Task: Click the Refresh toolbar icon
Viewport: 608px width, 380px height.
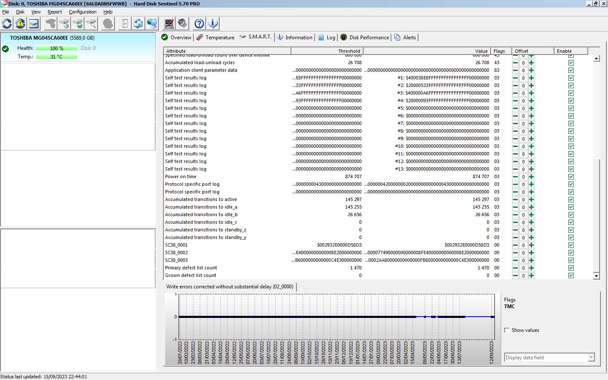Action: 7,24
